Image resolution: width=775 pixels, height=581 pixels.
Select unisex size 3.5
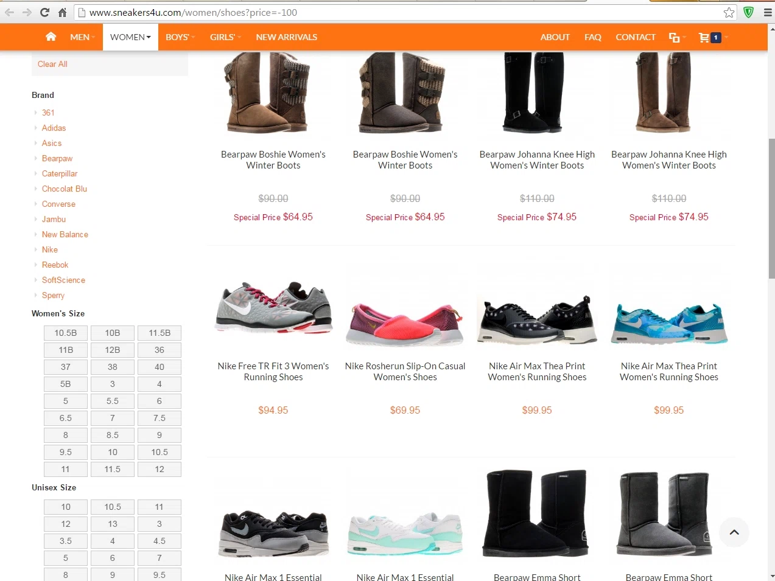[66, 541]
